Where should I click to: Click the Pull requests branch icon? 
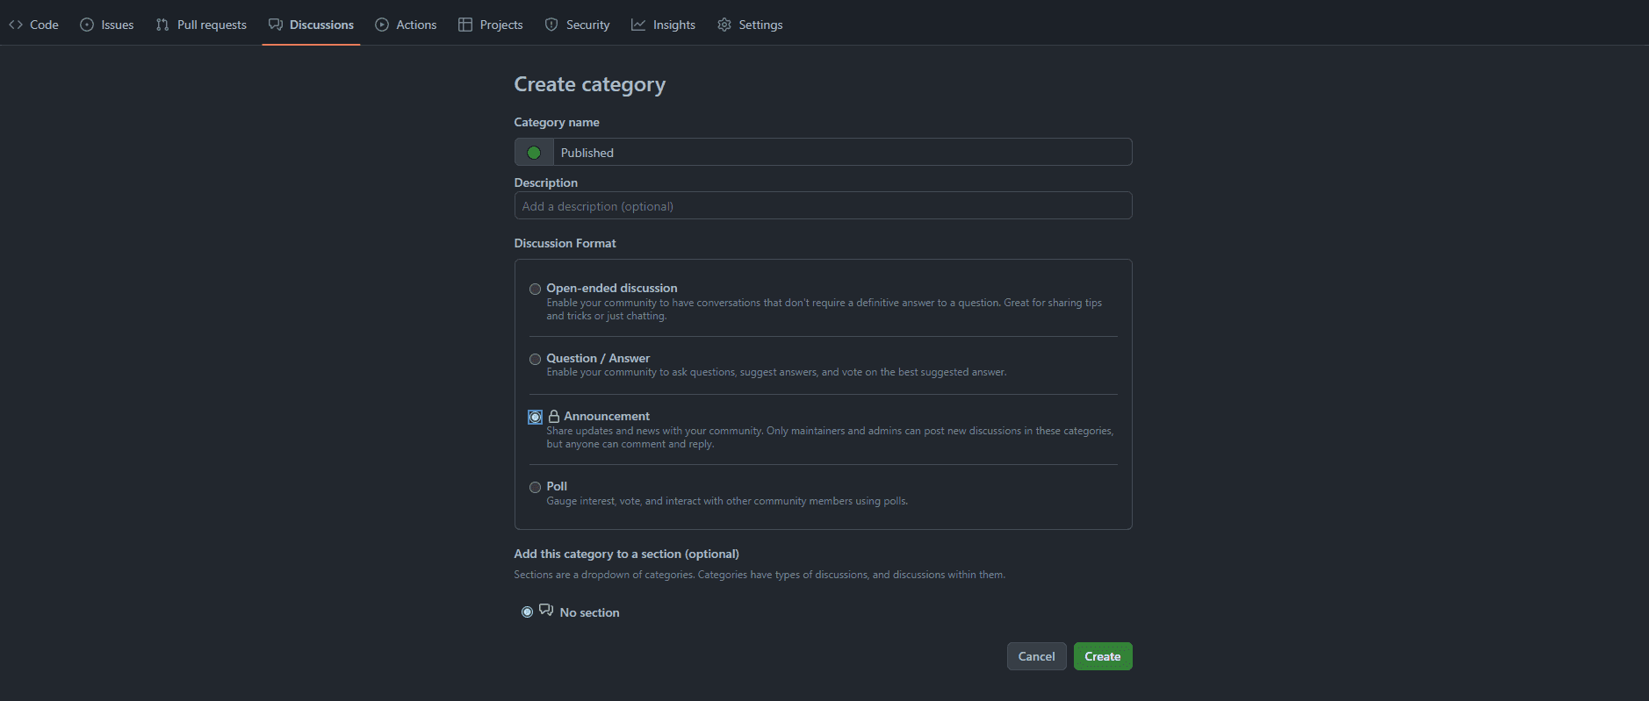tap(162, 25)
